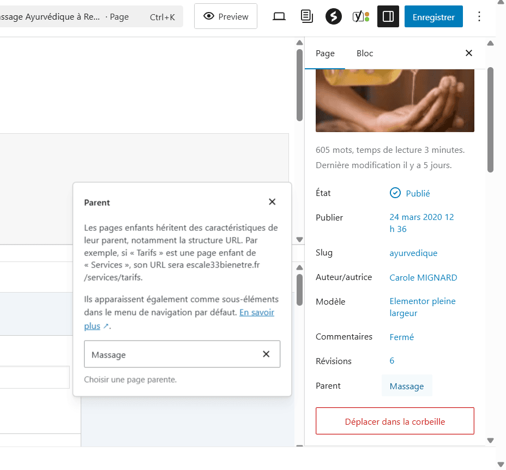This screenshot has height=470, width=506.
Task: Click the sidebar scroll down arrow
Action: [490, 441]
